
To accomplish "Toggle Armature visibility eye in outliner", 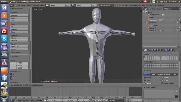I will click(x=174, y=20).
